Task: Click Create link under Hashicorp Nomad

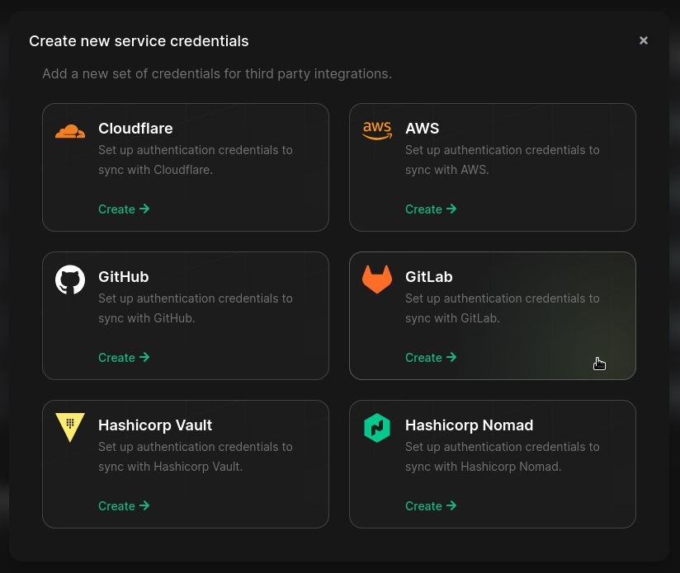Action: coord(431,506)
